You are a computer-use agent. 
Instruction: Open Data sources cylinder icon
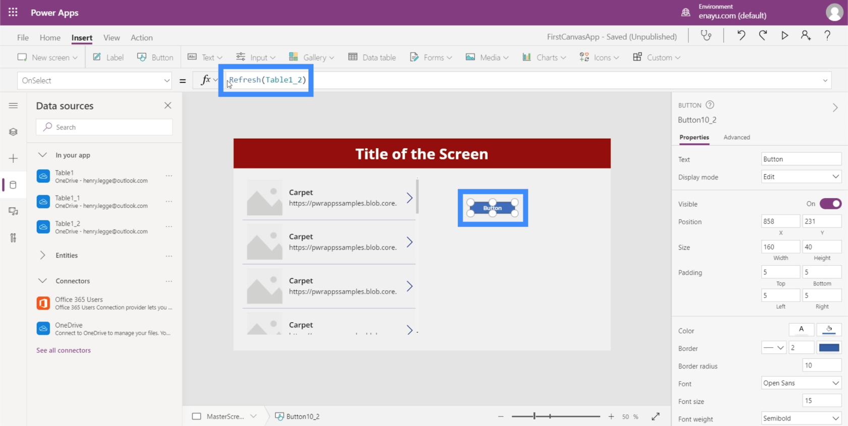point(13,185)
